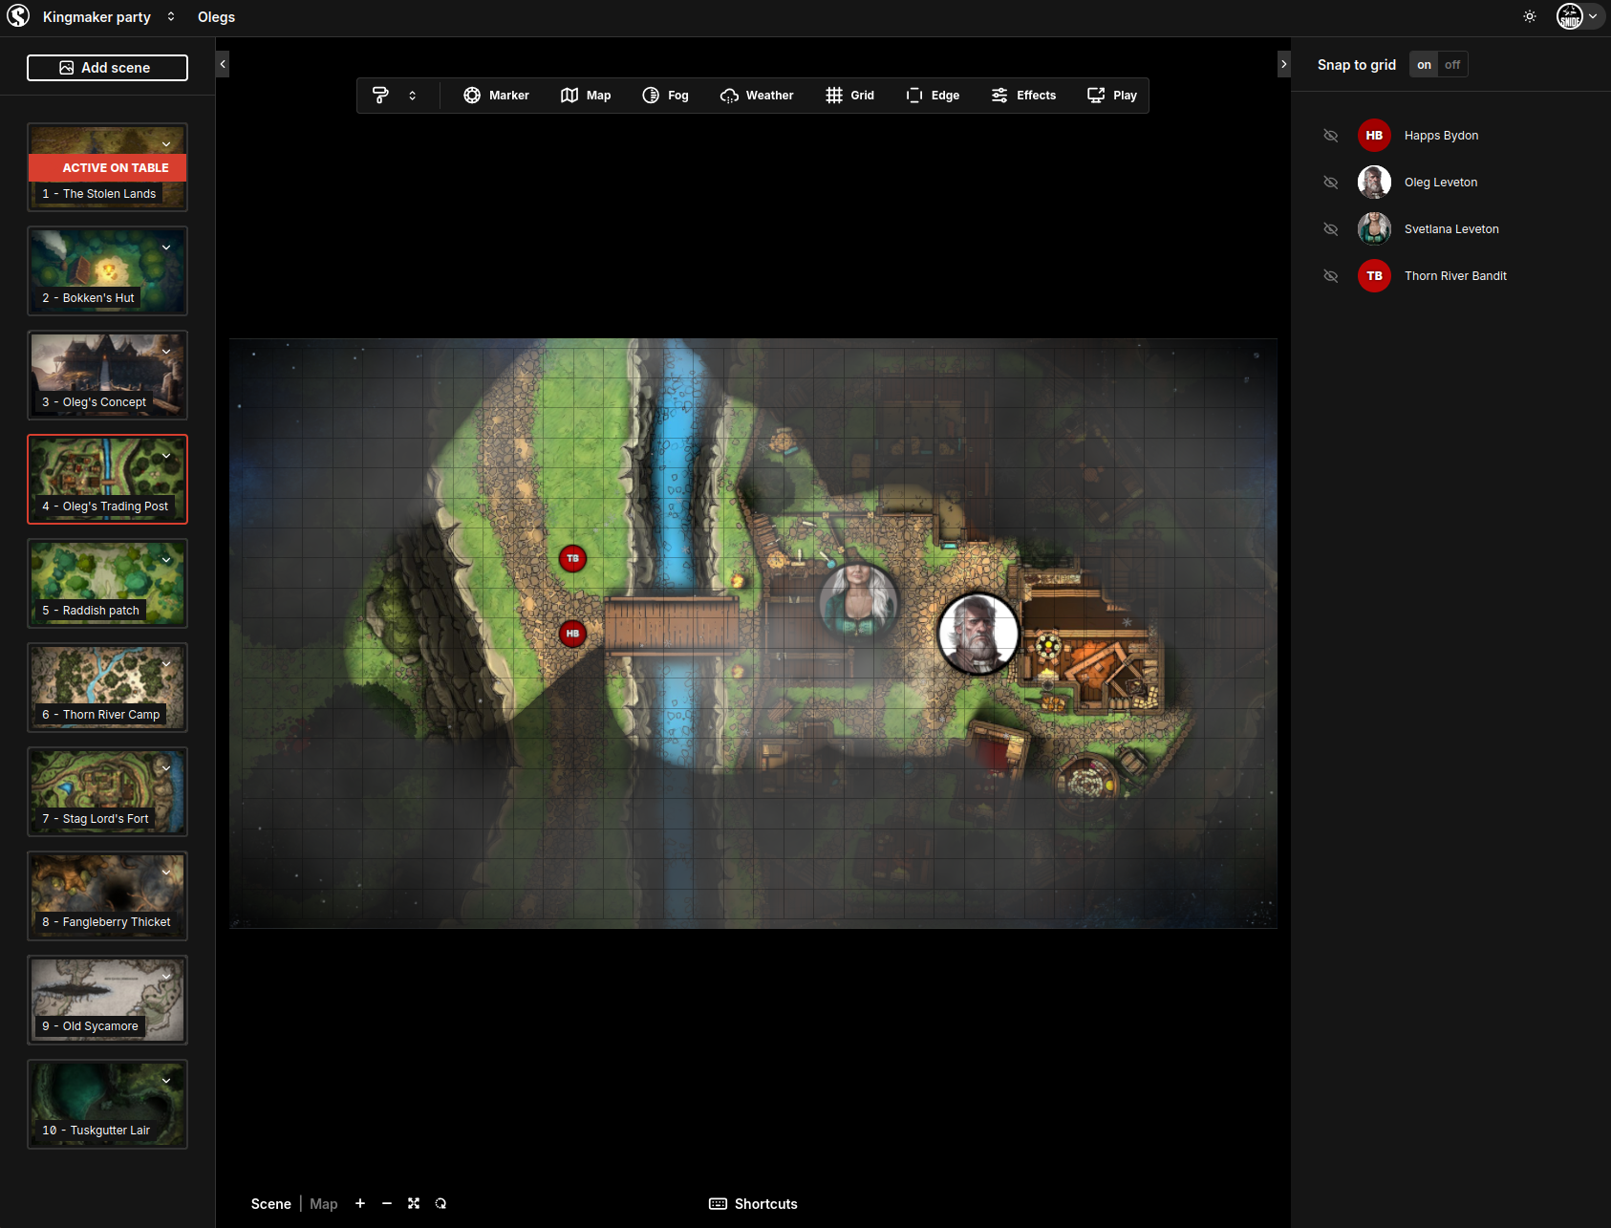Expand options for Oleg's Trading Post scene
Image resolution: width=1611 pixels, height=1228 pixels.
166,456
